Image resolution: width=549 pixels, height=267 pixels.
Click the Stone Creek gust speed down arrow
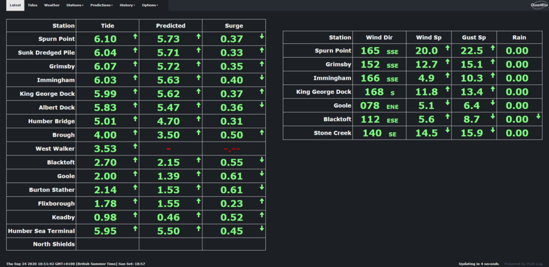click(x=492, y=130)
